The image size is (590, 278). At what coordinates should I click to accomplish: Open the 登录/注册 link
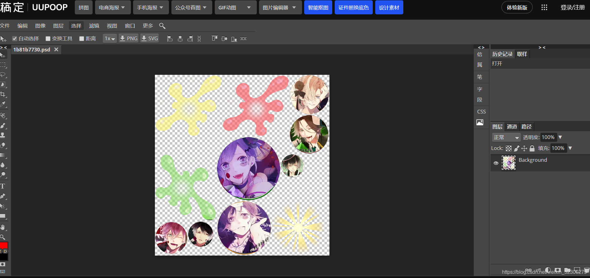573,7
